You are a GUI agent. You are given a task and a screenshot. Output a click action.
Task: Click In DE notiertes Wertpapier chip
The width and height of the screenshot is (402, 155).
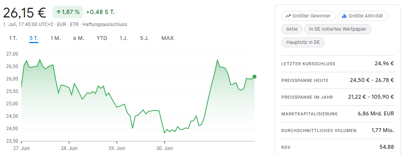pyautogui.click(x=338, y=29)
